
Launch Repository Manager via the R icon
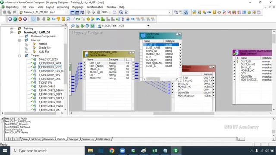[x=10, y=19]
